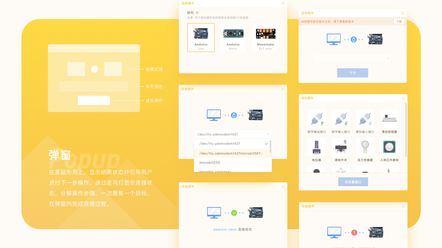The height and width of the screenshot is (248, 442).
Task: Choose /dev/tty.usbmodem1421microbit567.. from the port list
Action: point(232,153)
